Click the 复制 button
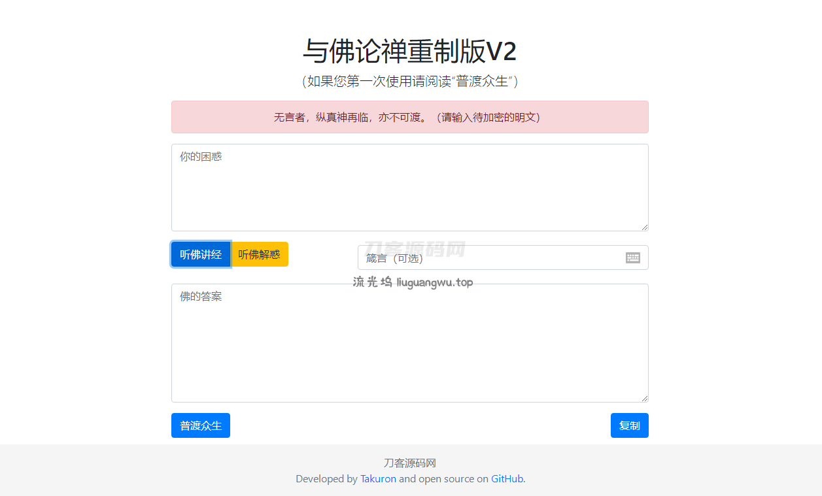Image resolution: width=822 pixels, height=496 pixels. tap(630, 425)
